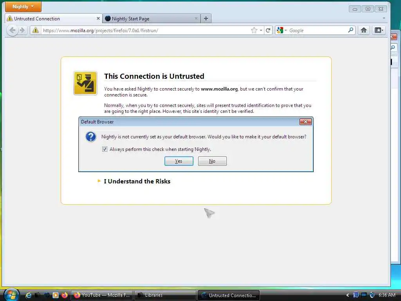The height and width of the screenshot is (301, 401).
Task: Switch to the Nightly Start Page tab
Action: click(x=152, y=18)
